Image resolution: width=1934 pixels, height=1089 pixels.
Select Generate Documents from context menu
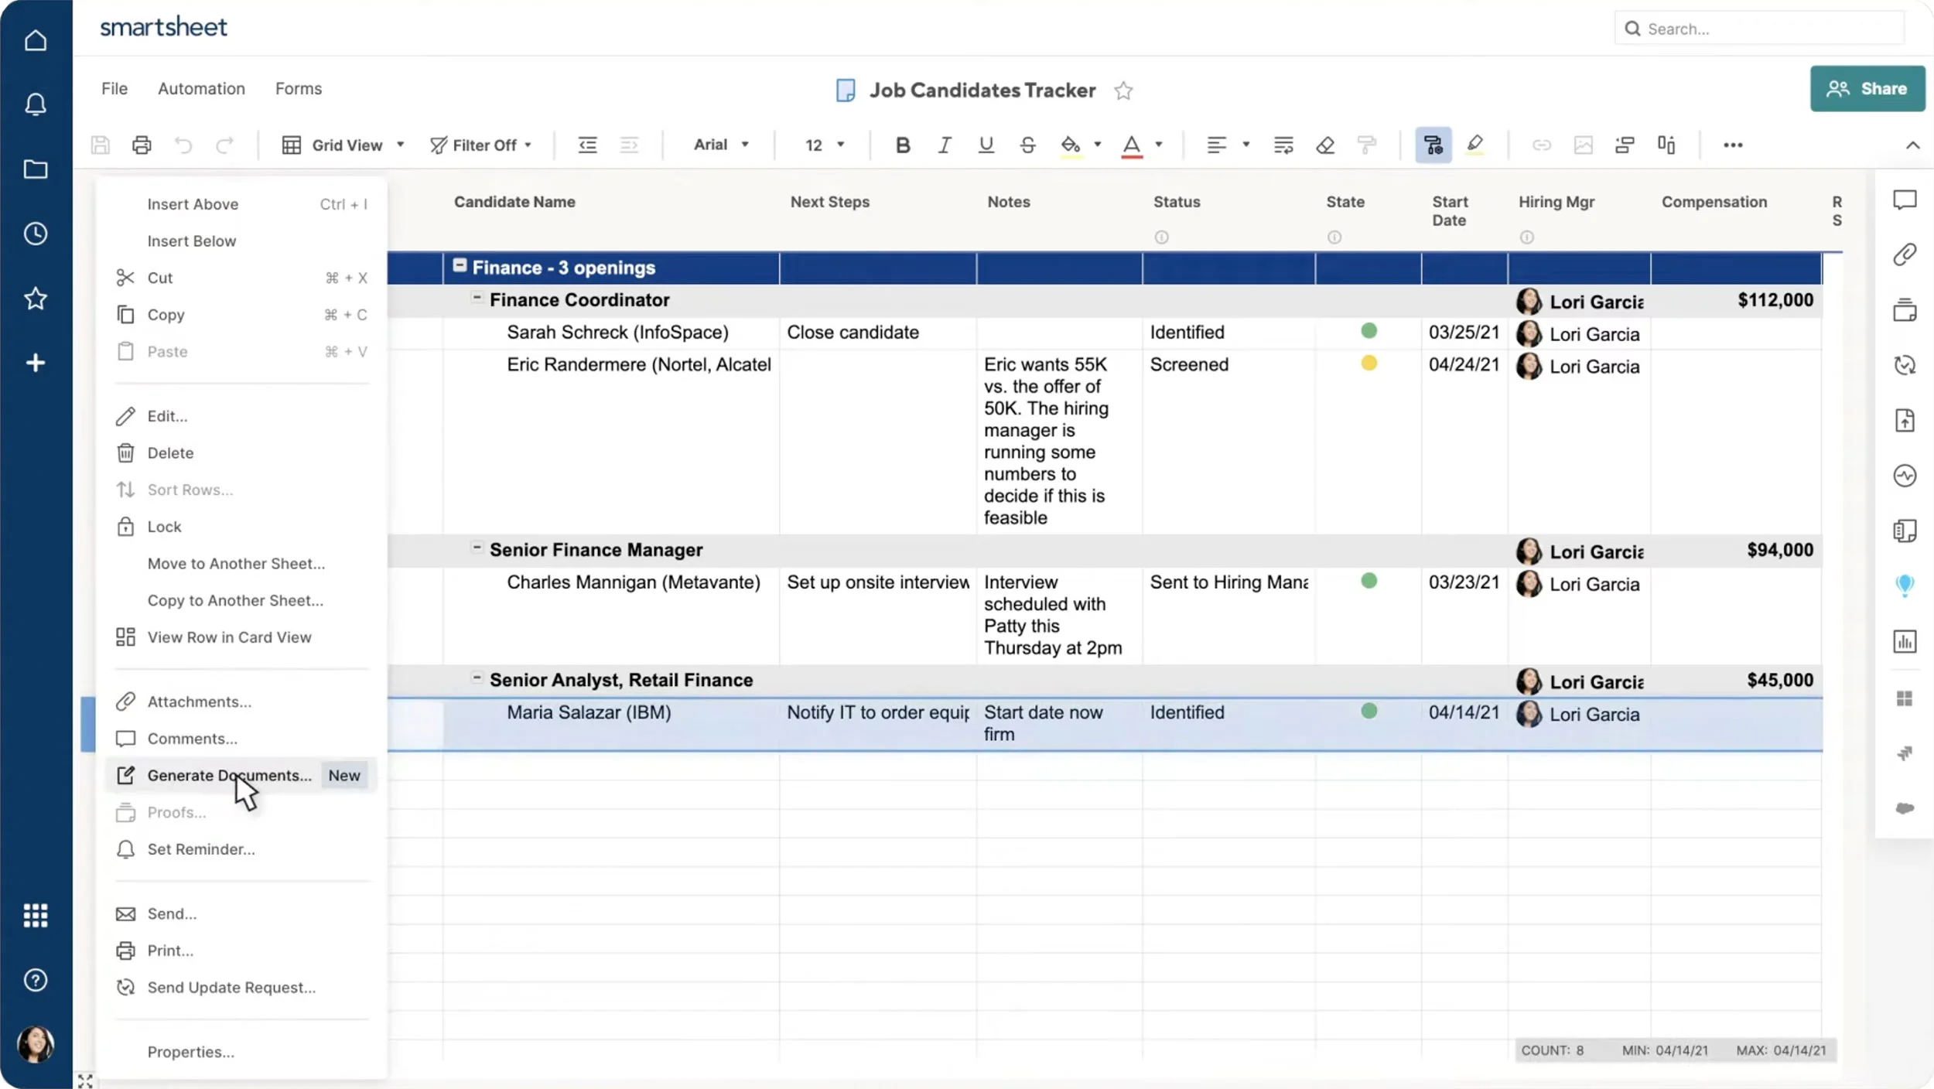(x=228, y=774)
